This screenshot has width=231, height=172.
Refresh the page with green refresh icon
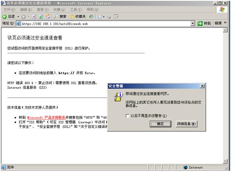coord(41,17)
